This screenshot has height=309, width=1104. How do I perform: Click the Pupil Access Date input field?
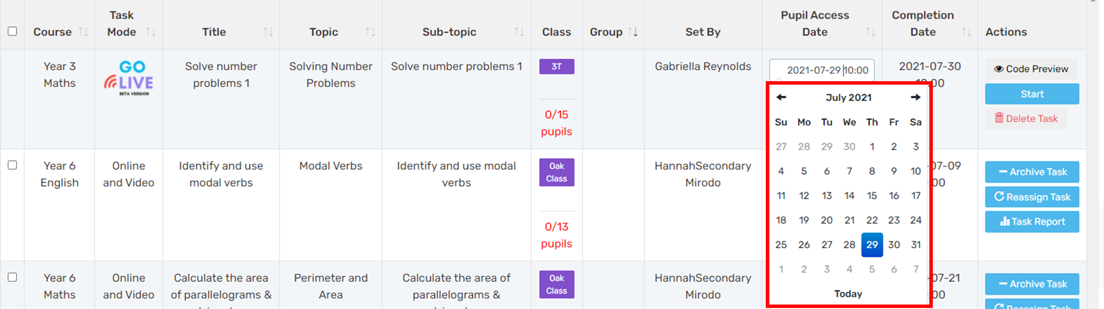(822, 70)
